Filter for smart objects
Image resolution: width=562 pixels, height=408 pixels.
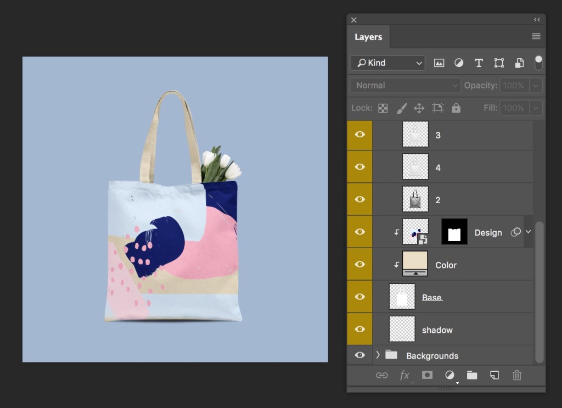[x=519, y=63]
